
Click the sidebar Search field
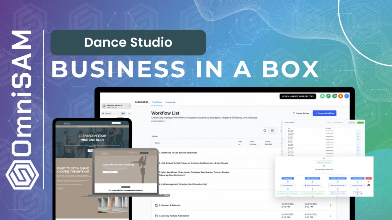114,113
